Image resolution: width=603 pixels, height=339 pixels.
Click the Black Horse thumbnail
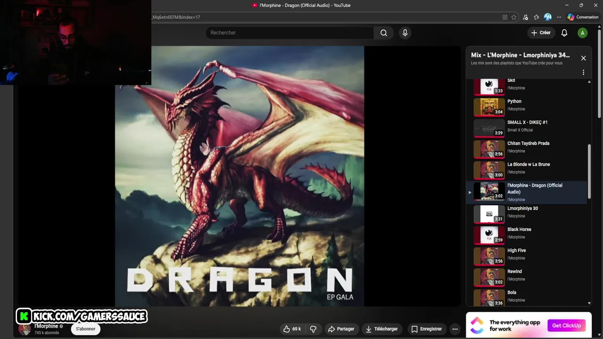click(489, 235)
